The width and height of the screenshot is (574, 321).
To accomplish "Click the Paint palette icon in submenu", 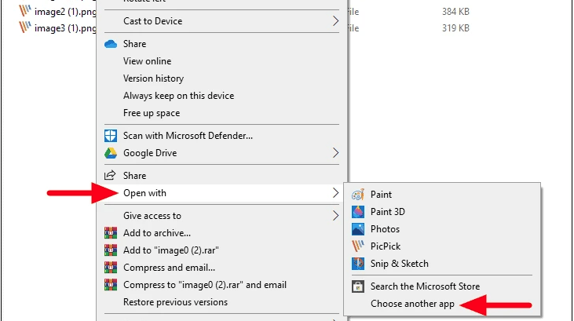I will [x=358, y=195].
